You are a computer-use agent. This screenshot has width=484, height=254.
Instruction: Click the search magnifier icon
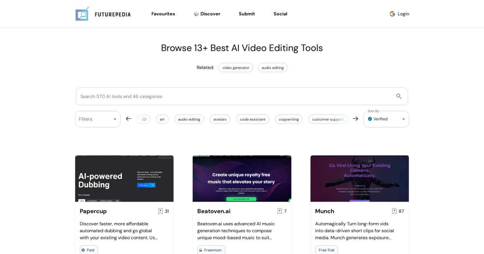coord(398,96)
